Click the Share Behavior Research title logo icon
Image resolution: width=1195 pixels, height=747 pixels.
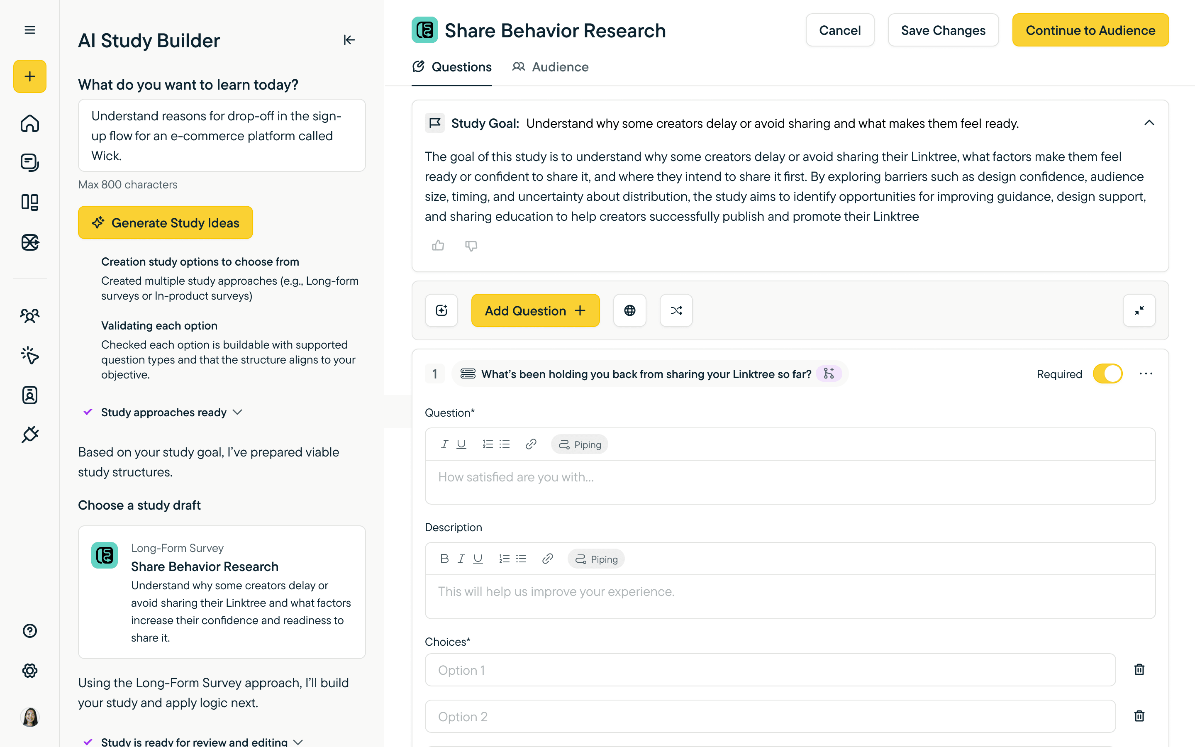pyautogui.click(x=424, y=30)
